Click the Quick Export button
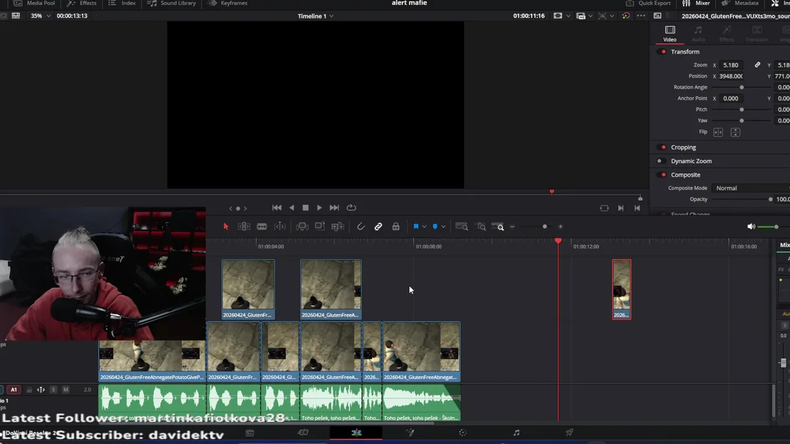Image resolution: width=790 pixels, height=444 pixels. tap(648, 3)
